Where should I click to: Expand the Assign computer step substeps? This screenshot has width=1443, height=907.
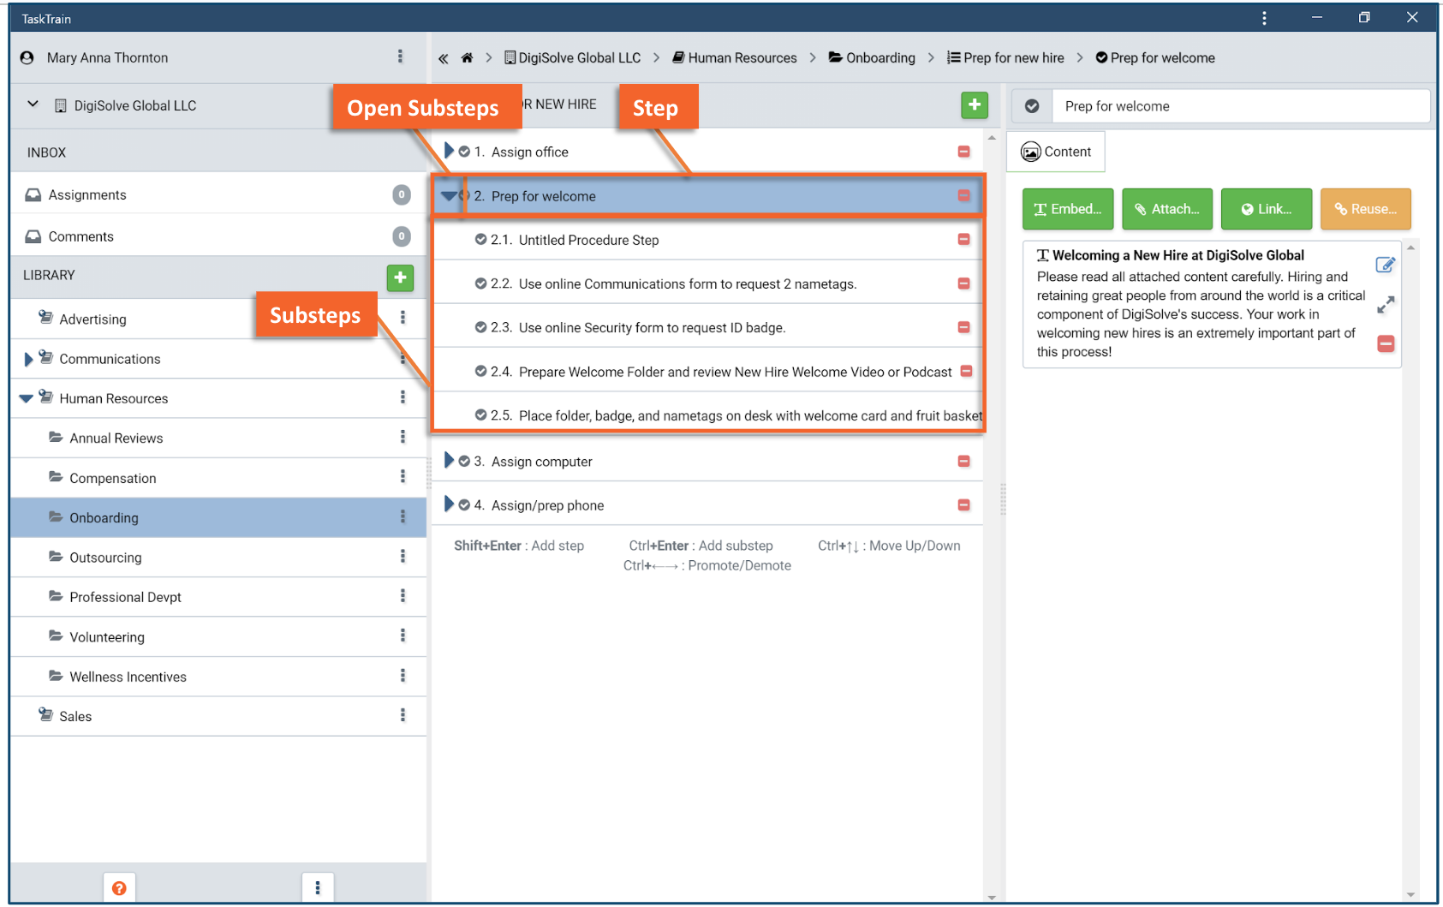click(x=449, y=461)
